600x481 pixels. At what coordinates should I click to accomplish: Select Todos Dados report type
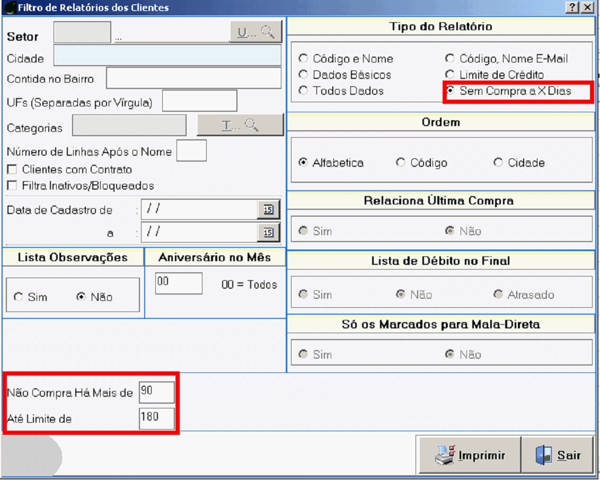[303, 91]
